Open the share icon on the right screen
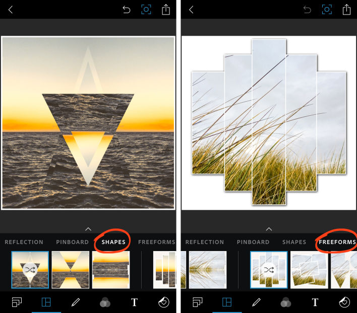 [x=346, y=10]
